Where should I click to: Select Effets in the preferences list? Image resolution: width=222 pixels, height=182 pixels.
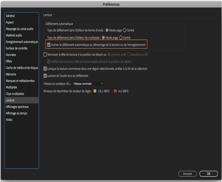(x=9, y=61)
